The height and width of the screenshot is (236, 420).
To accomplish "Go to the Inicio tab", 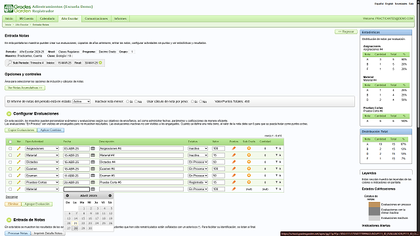I will click(x=9, y=19).
